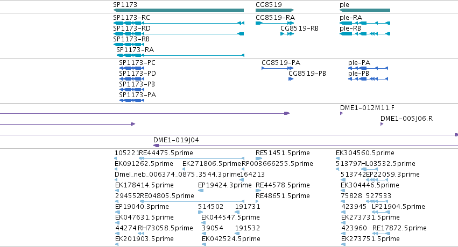Click the 44274 feature label

[125, 228]
